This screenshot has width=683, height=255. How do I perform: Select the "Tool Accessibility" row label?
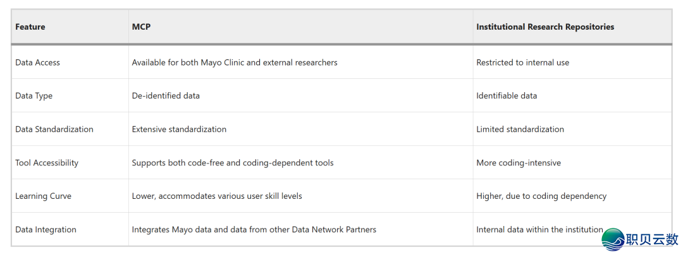pyautogui.click(x=47, y=163)
